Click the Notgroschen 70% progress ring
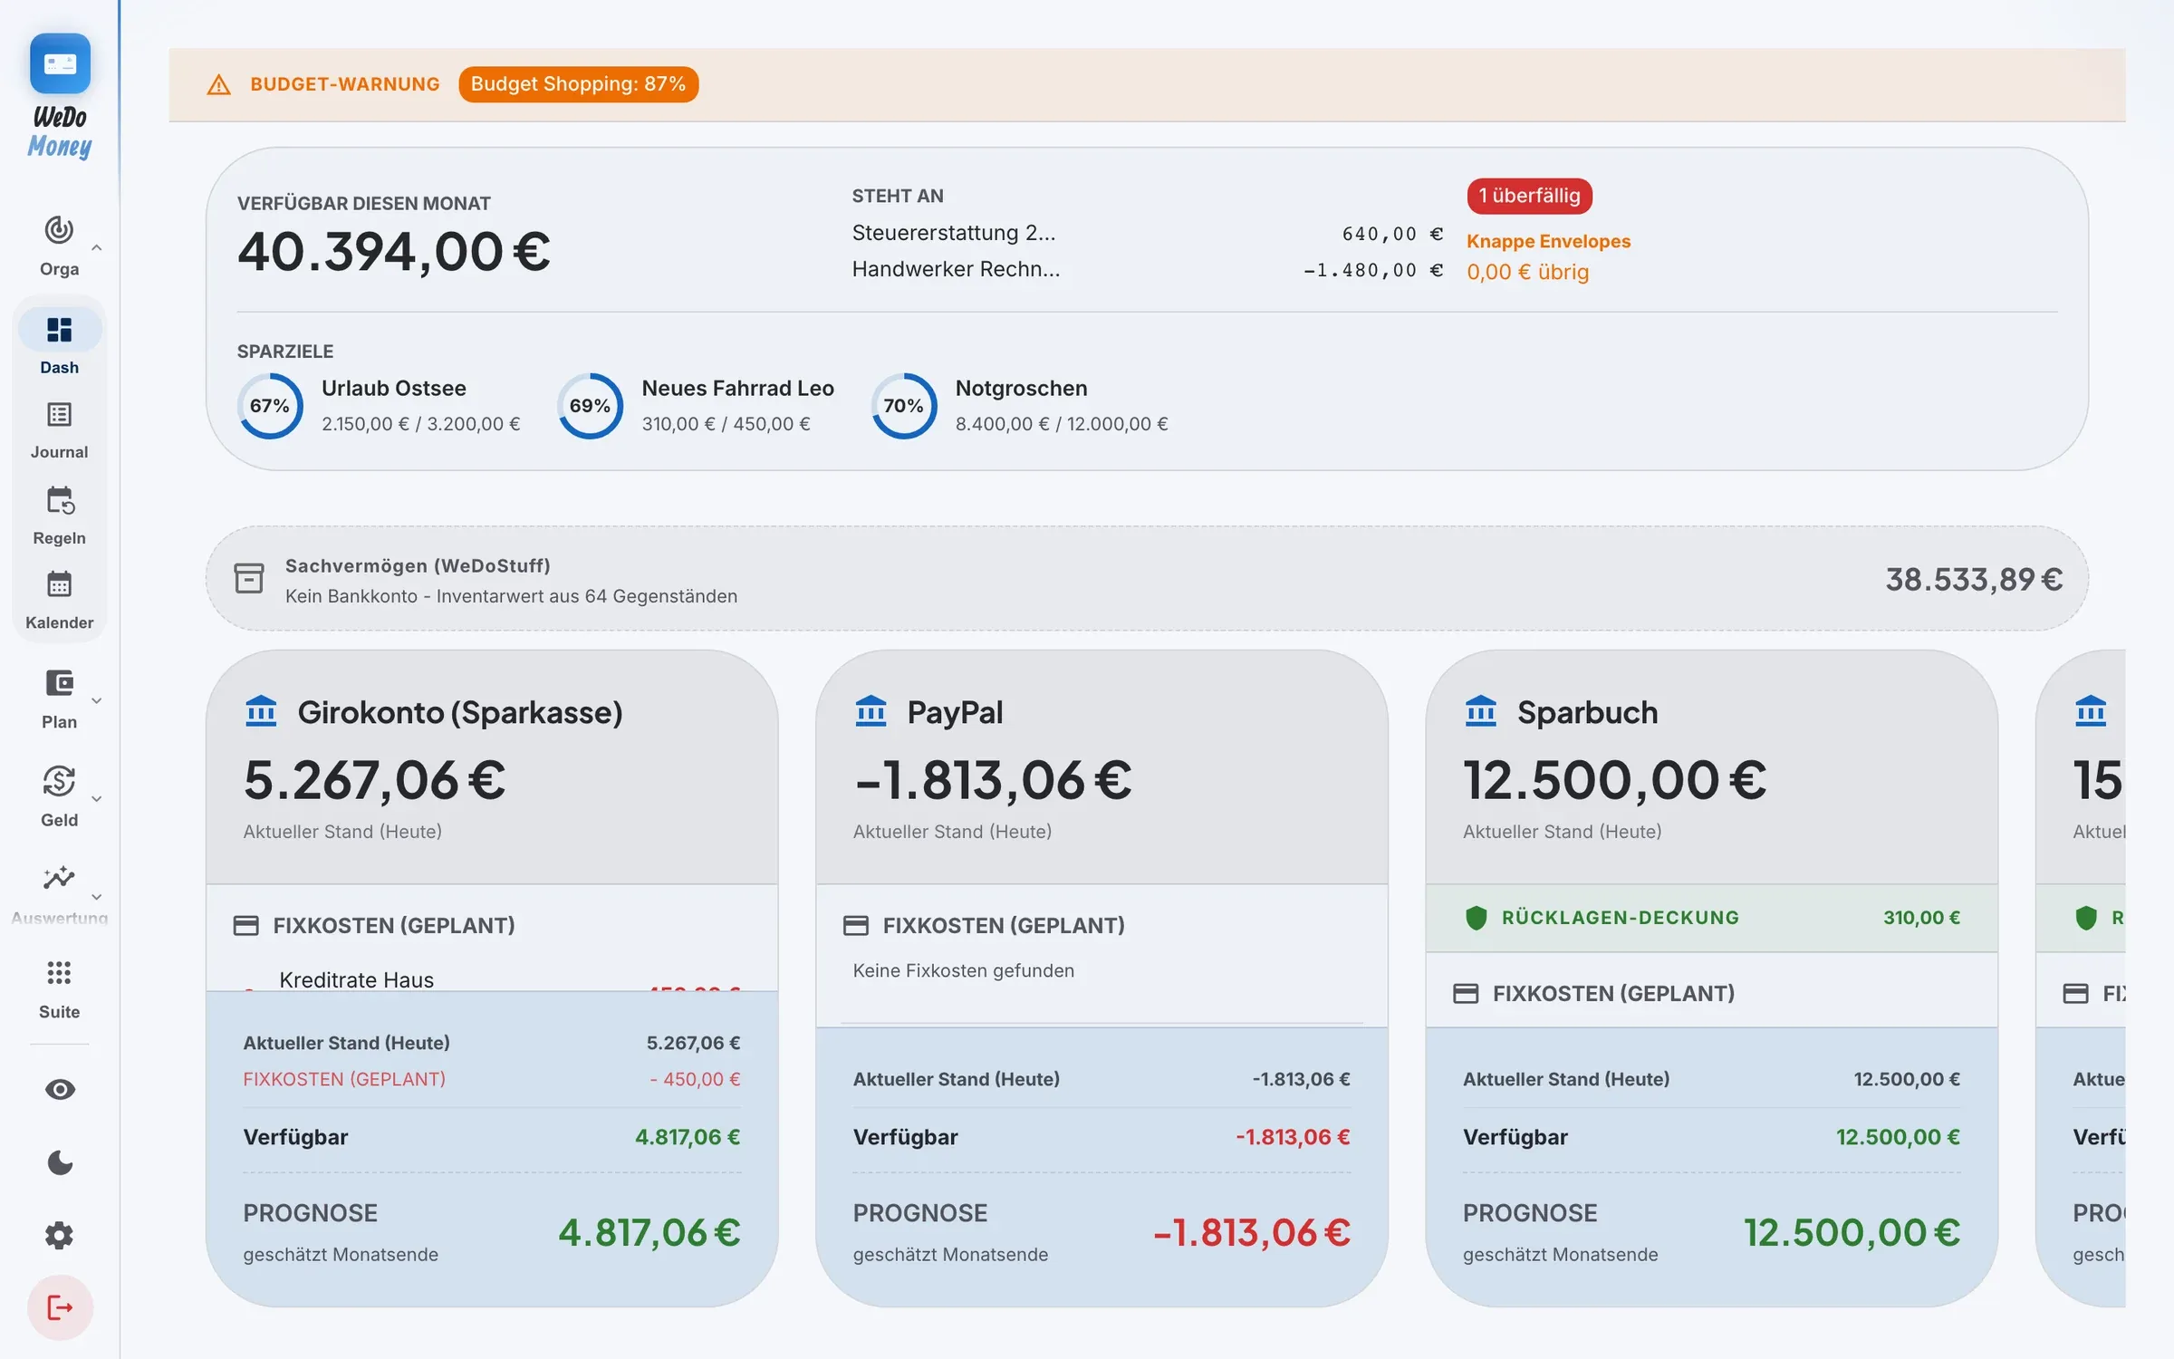Image resolution: width=2174 pixels, height=1359 pixels. pyautogui.click(x=903, y=406)
